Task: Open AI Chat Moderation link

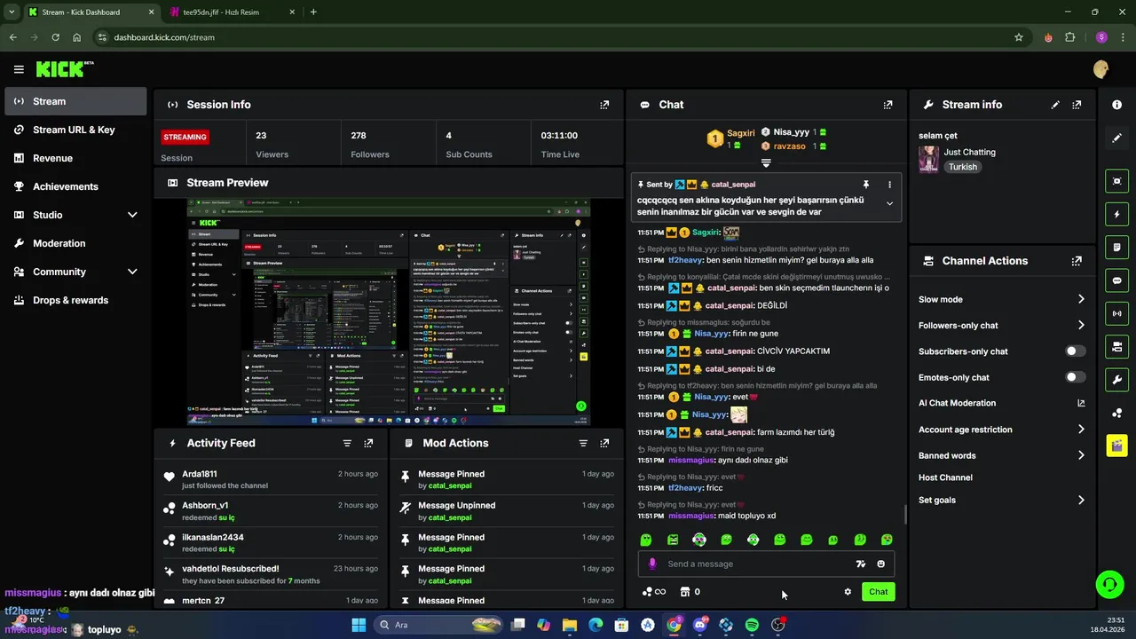Action: pos(1001,403)
